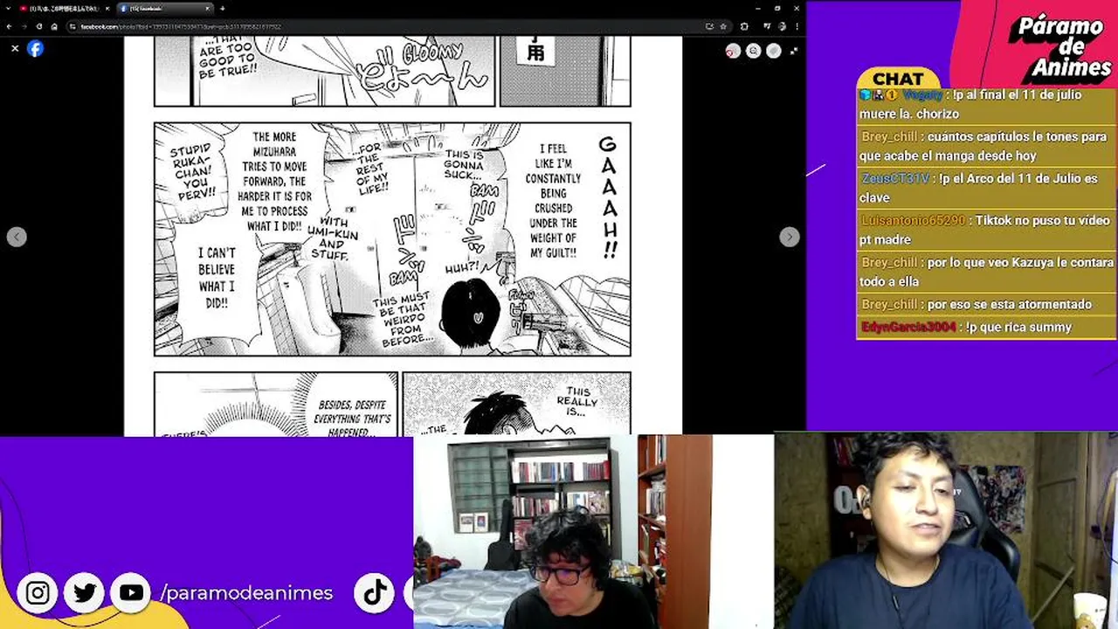Click the /paramodeanimes handle text
Viewport: 1118px width, 629px height.
pos(246,593)
